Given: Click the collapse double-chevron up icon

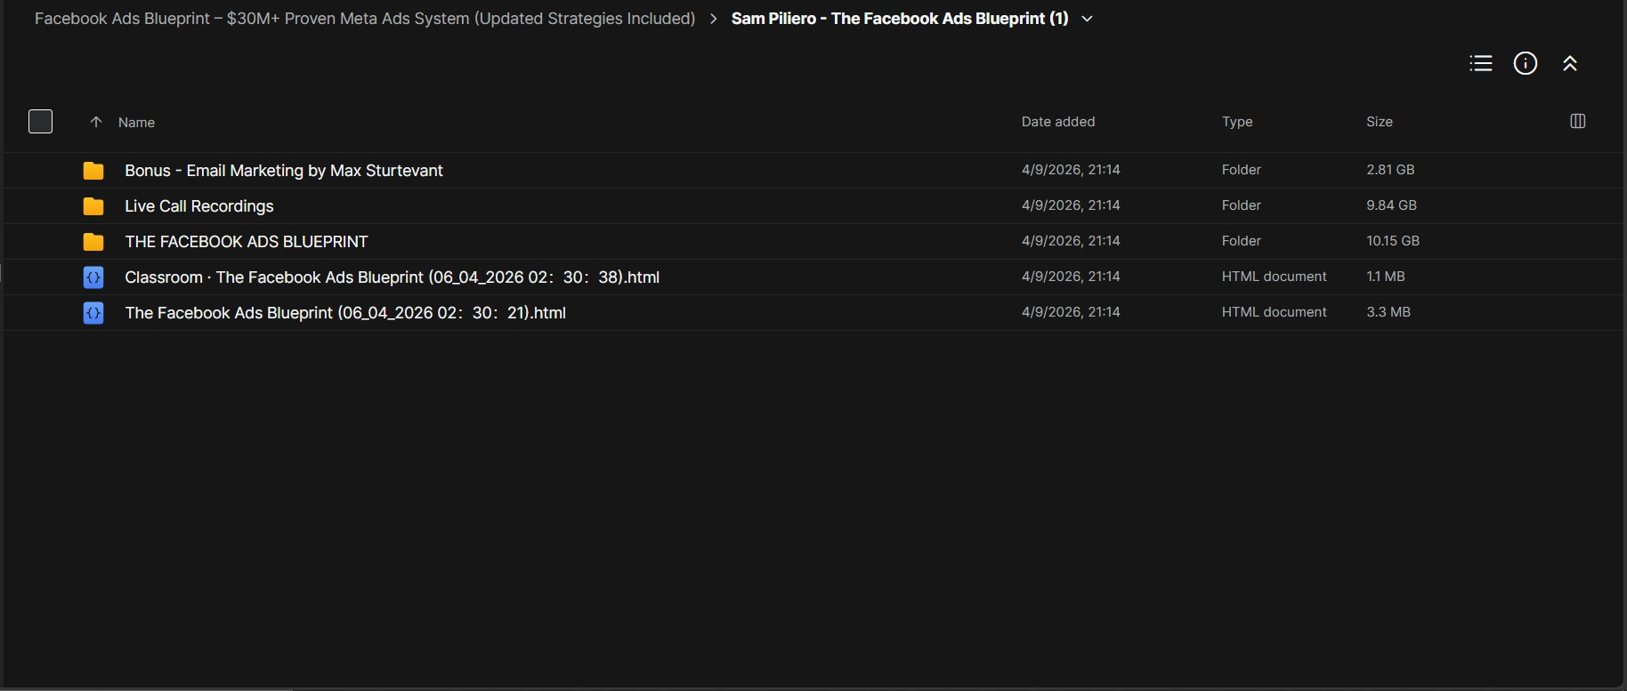Looking at the screenshot, I should 1570,63.
